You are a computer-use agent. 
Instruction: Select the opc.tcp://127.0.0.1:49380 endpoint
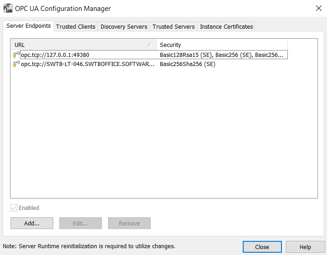(x=55, y=55)
